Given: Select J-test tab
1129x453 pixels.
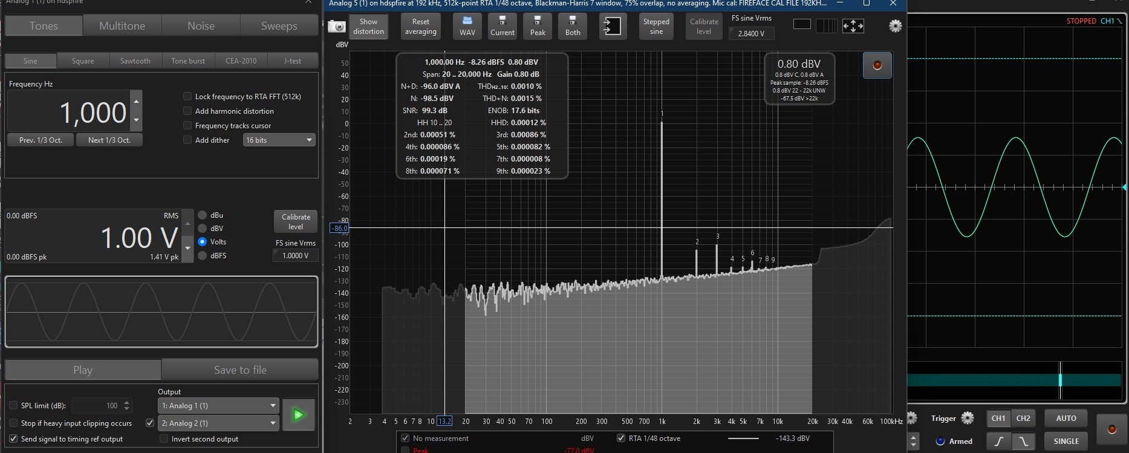Looking at the screenshot, I should 293,61.
